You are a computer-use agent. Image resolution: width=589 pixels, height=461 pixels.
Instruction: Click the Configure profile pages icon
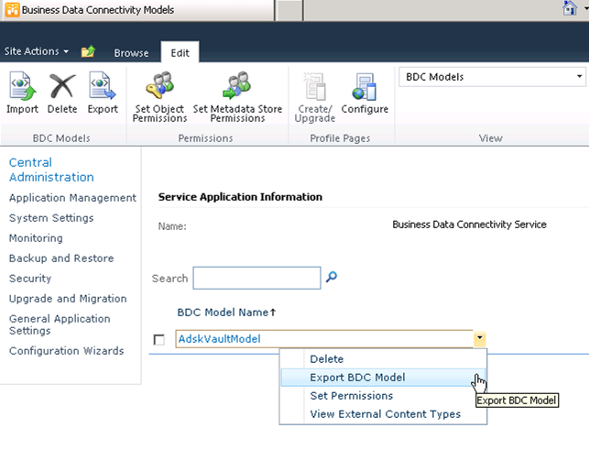(365, 93)
